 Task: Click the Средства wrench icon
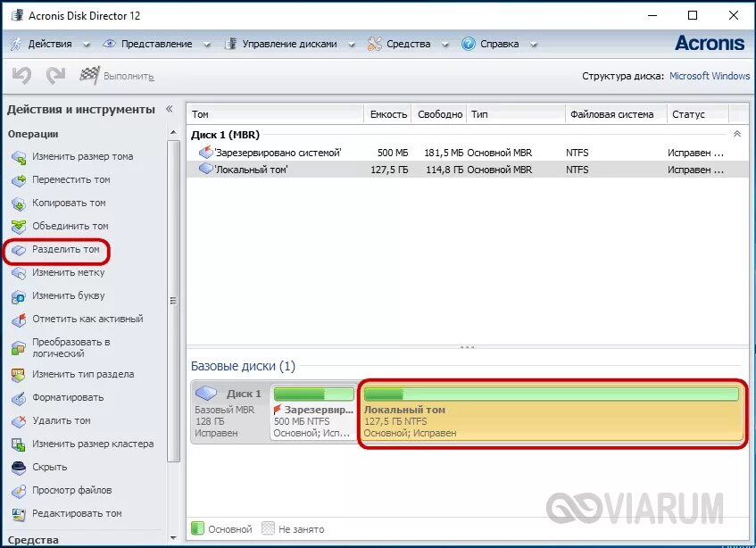[374, 44]
